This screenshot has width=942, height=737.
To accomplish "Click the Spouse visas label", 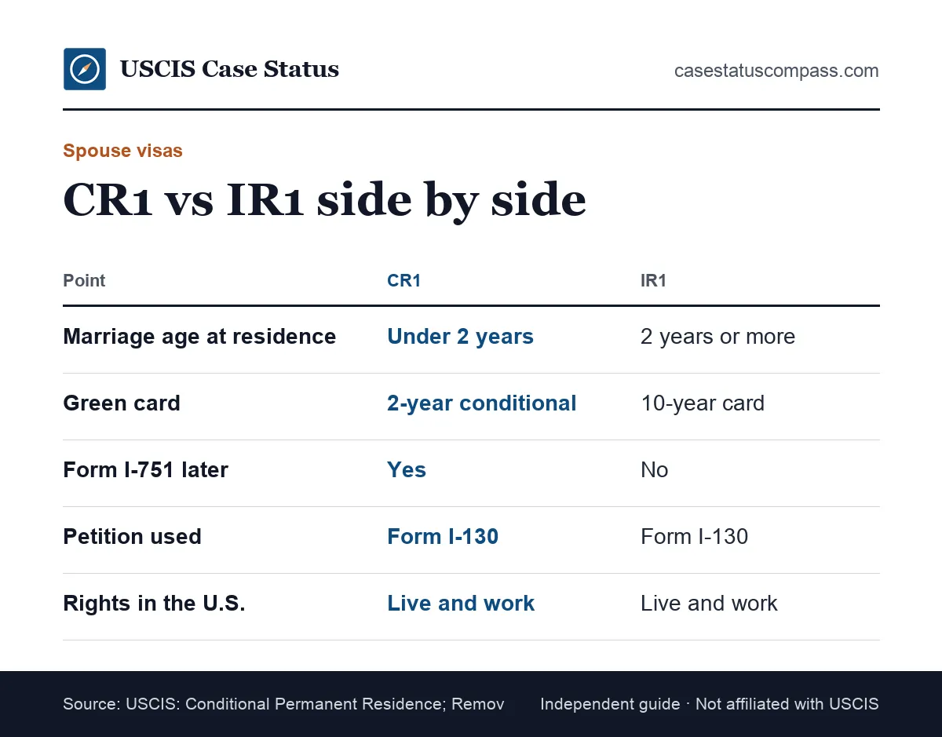I will 122,151.
